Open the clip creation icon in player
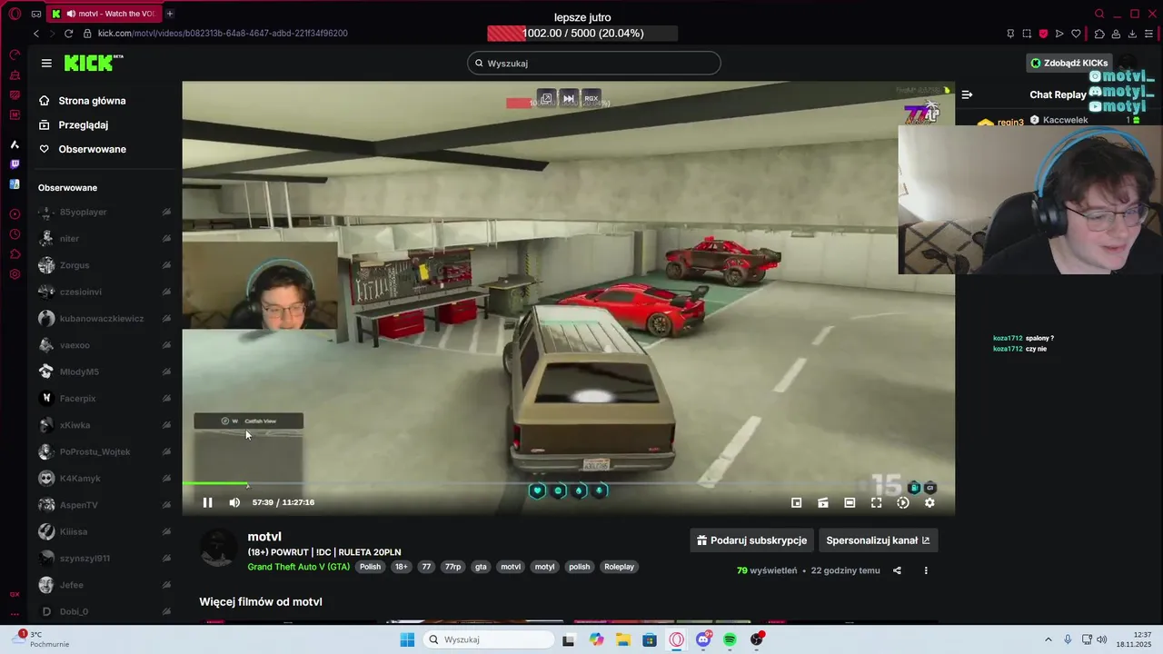The width and height of the screenshot is (1163, 654). click(822, 502)
